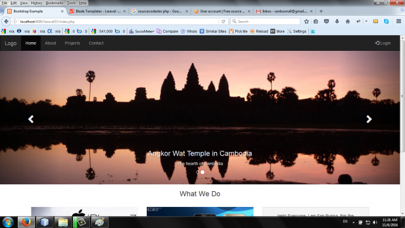
Task: Select first carousel indicator dot
Action: coord(198,172)
